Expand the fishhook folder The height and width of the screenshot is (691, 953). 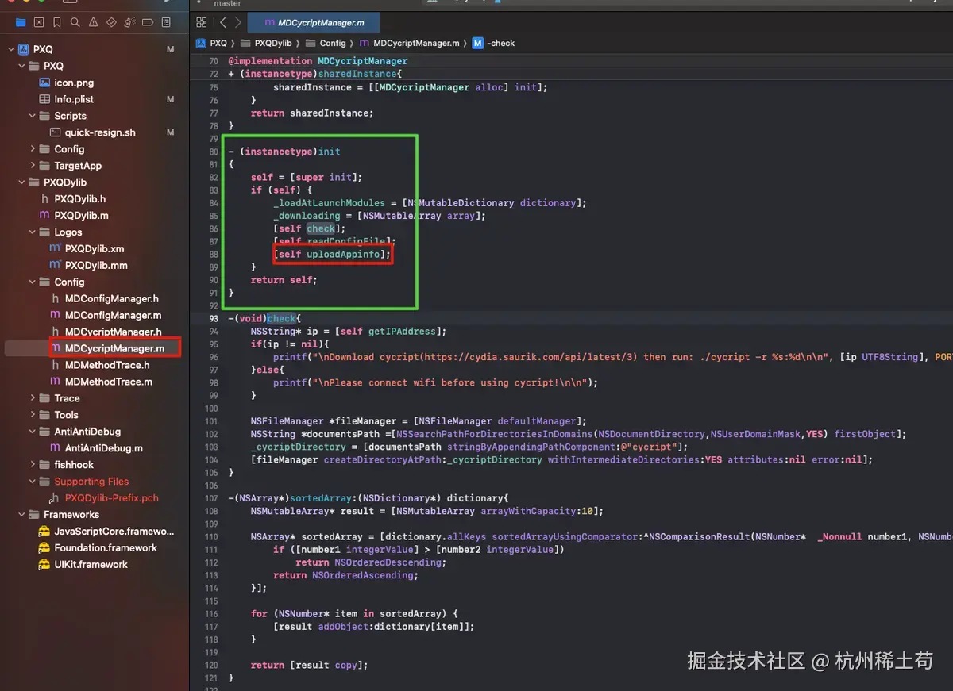(33, 465)
